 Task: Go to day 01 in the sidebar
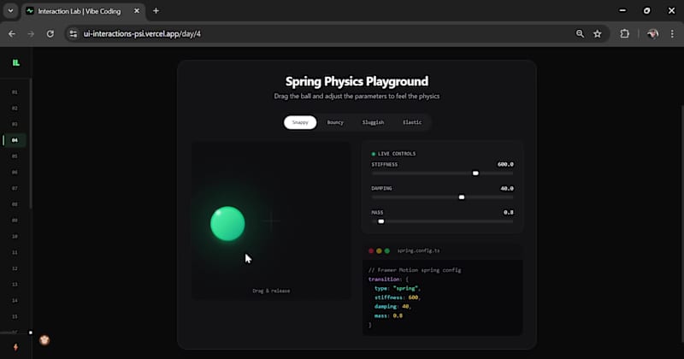pyautogui.click(x=15, y=92)
